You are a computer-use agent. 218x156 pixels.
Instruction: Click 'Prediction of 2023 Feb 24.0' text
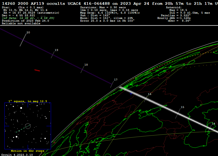[26, 21]
